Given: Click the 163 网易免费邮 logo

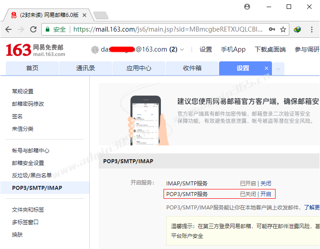Looking at the screenshot, I should pos(36,50).
